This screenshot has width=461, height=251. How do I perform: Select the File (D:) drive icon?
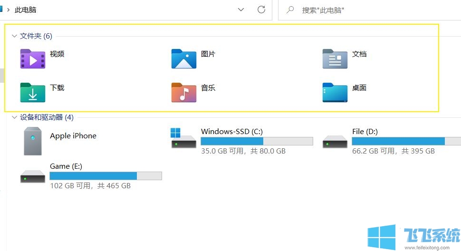tap(335, 141)
